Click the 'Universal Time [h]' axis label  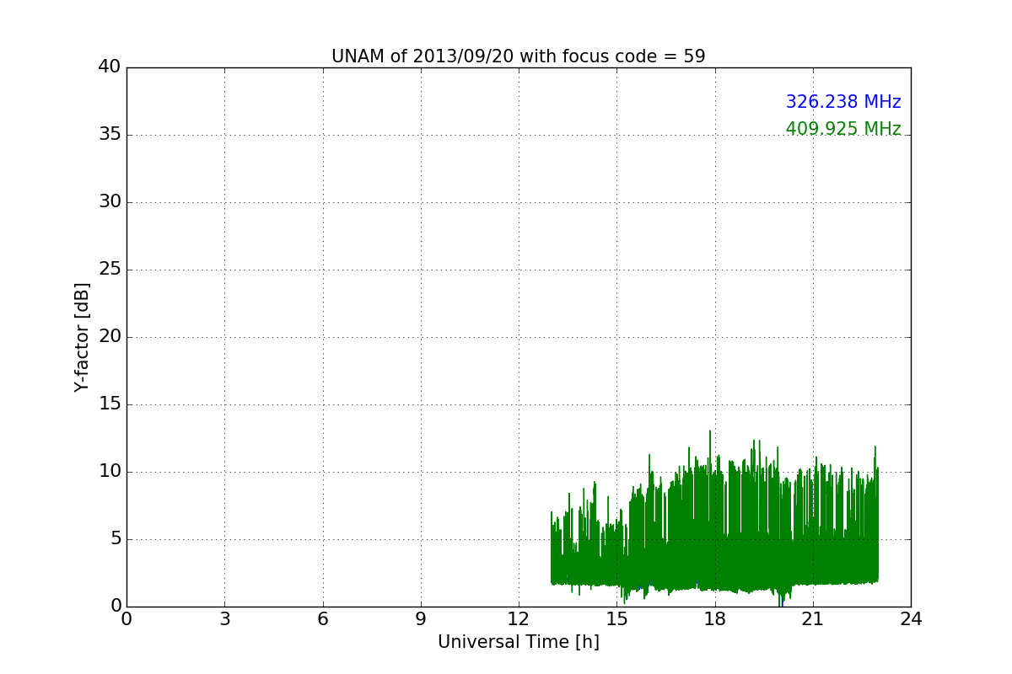click(519, 642)
